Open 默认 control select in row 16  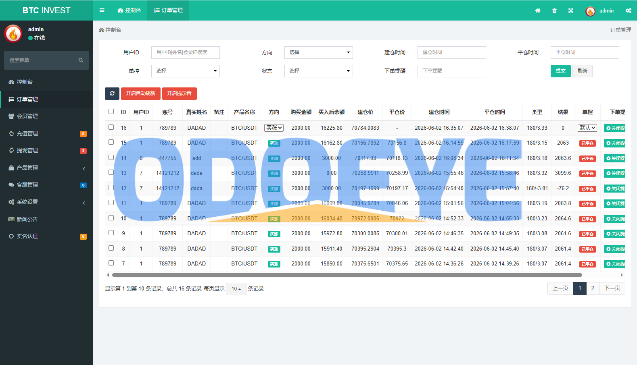pos(587,128)
